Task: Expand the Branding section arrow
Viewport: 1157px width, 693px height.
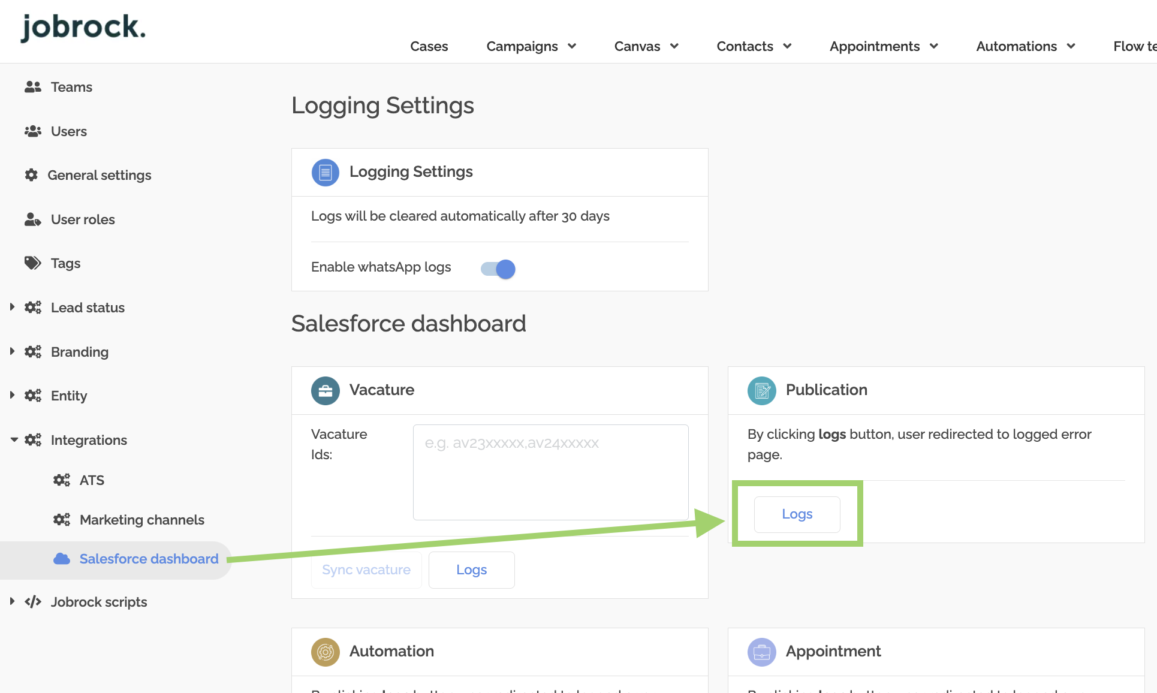Action: pyautogui.click(x=12, y=351)
